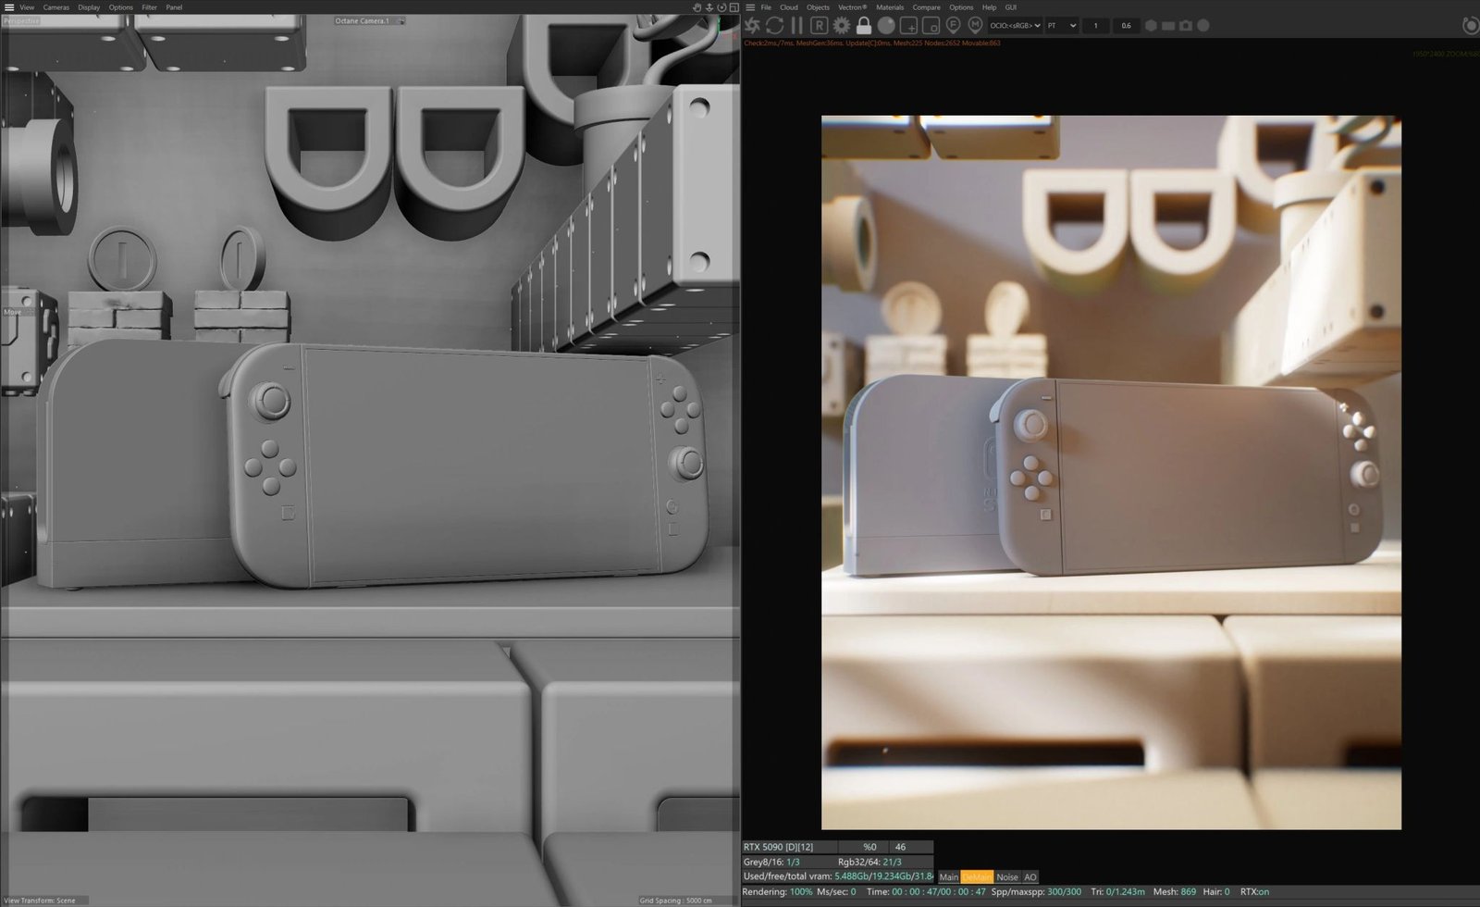
Task: Click the Perspective view label
Action: coord(21,20)
